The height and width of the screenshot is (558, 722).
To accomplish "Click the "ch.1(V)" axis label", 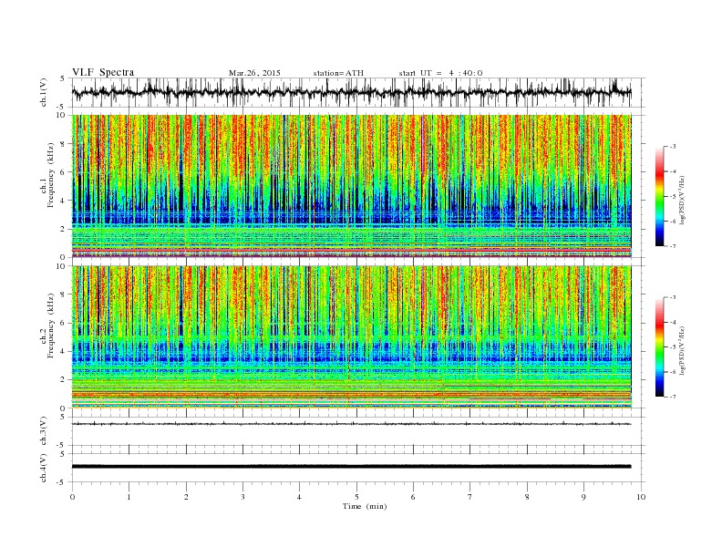I will (44, 93).
